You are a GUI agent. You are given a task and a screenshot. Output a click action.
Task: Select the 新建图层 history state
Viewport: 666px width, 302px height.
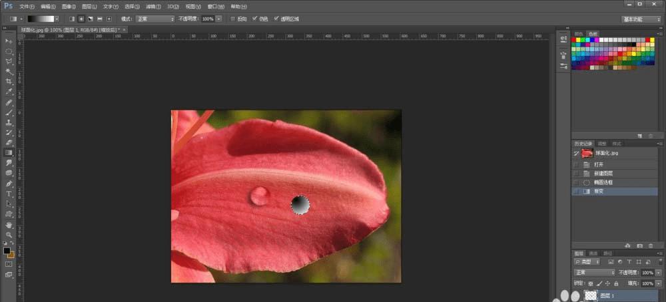[605, 173]
